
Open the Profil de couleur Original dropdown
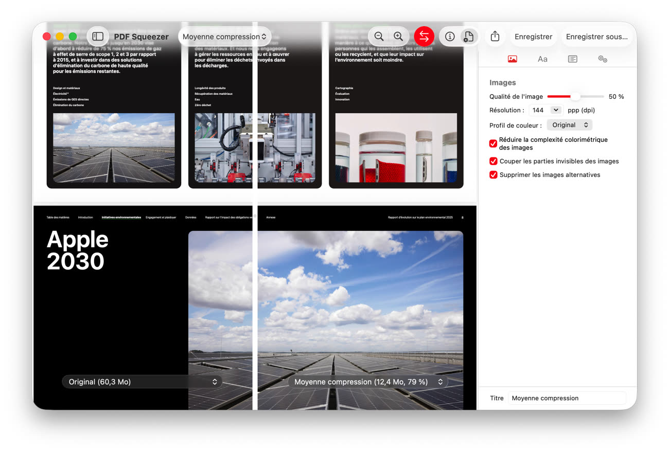(x=569, y=125)
